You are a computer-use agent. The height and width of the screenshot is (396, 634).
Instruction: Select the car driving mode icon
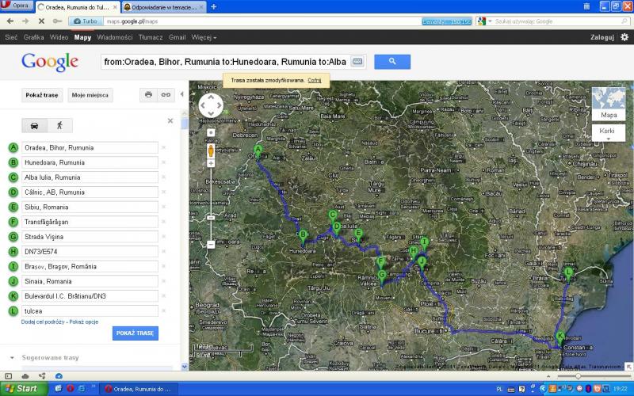point(34,125)
